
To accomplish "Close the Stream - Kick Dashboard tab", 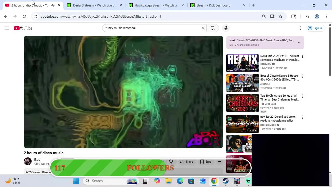I will pyautogui.click(x=244, y=5).
